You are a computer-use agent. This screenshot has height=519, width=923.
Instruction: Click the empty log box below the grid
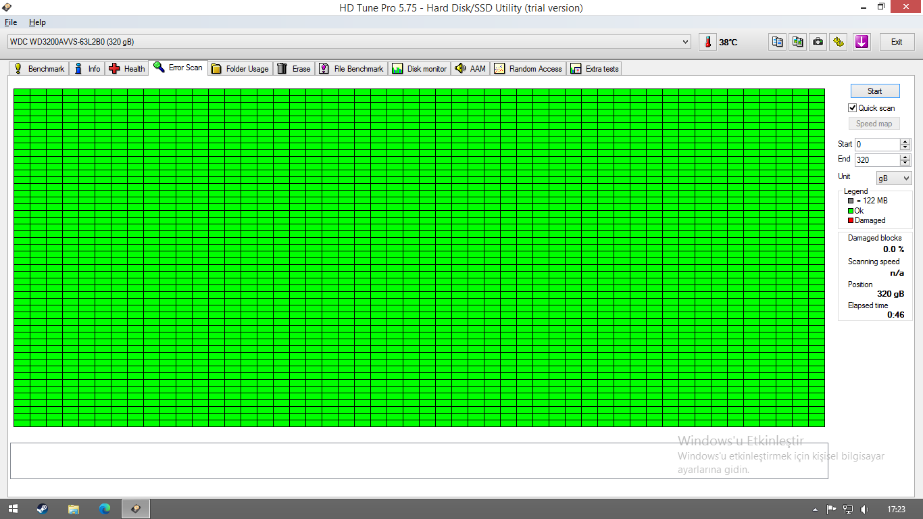419,461
